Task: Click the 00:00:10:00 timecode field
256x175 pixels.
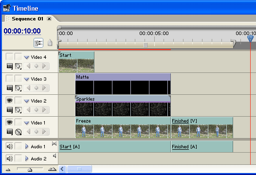Action: coord(22,31)
